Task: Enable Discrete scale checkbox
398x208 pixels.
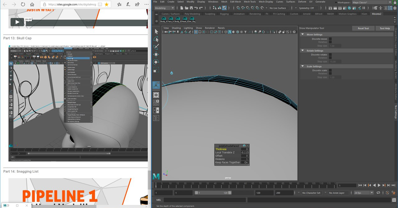Action: coord(330,70)
